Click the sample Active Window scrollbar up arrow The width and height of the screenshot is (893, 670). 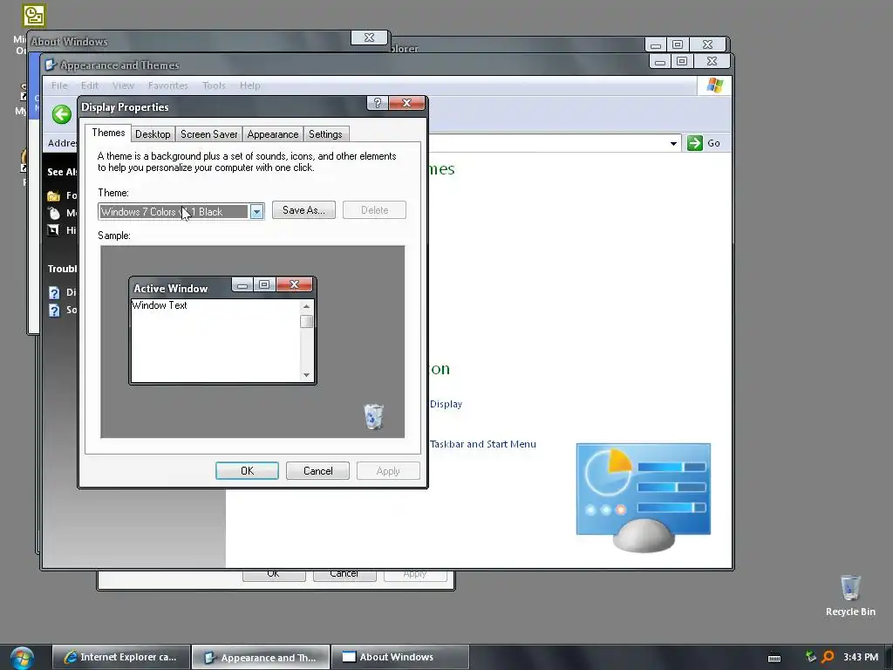306,306
